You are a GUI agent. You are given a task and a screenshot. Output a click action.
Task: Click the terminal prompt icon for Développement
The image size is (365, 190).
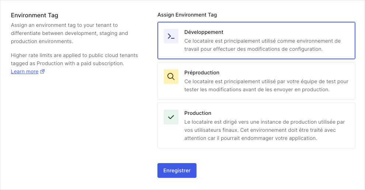171,36
